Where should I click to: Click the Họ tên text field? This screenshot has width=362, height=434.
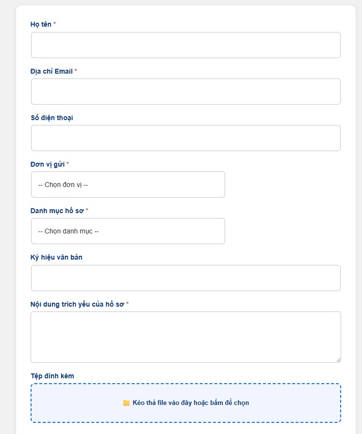pos(185,45)
